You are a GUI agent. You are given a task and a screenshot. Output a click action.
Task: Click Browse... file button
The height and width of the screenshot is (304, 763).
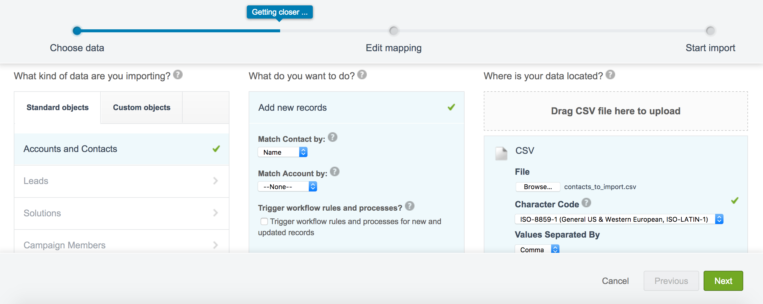(538, 187)
